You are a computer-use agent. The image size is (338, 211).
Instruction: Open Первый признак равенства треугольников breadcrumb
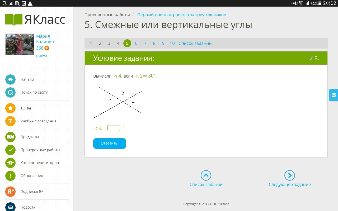point(182,15)
